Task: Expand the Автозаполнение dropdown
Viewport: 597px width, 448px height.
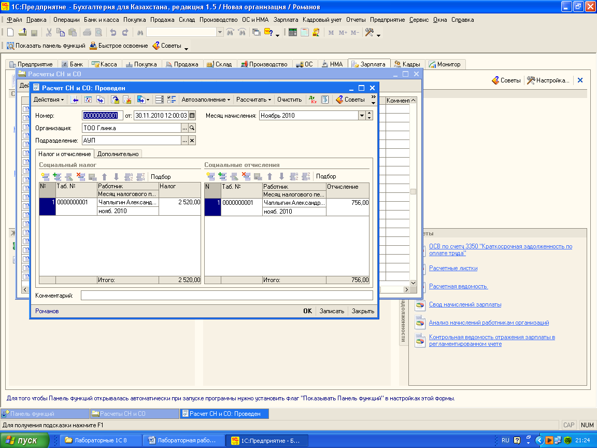Action: 206,100
